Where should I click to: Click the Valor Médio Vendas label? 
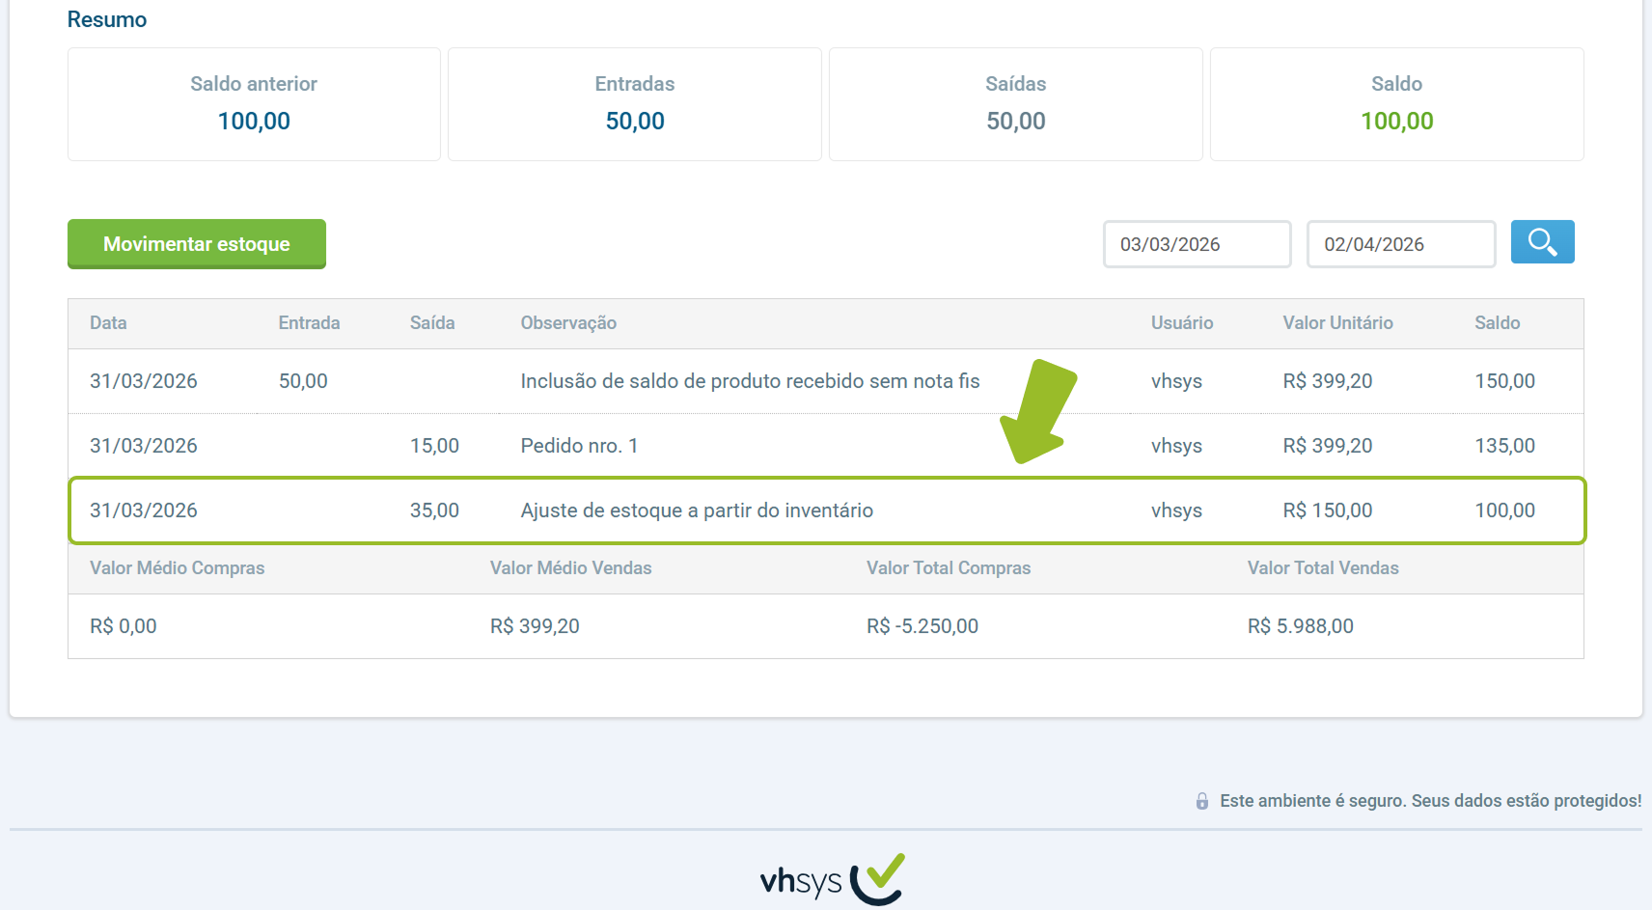571,568
